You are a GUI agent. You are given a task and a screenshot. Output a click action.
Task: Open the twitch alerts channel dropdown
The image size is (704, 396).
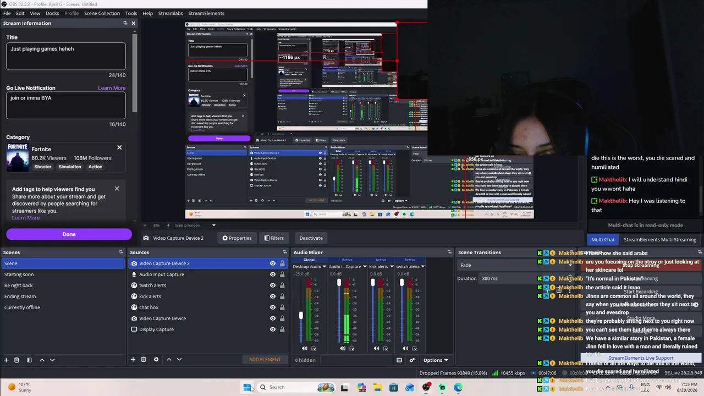[423, 267]
